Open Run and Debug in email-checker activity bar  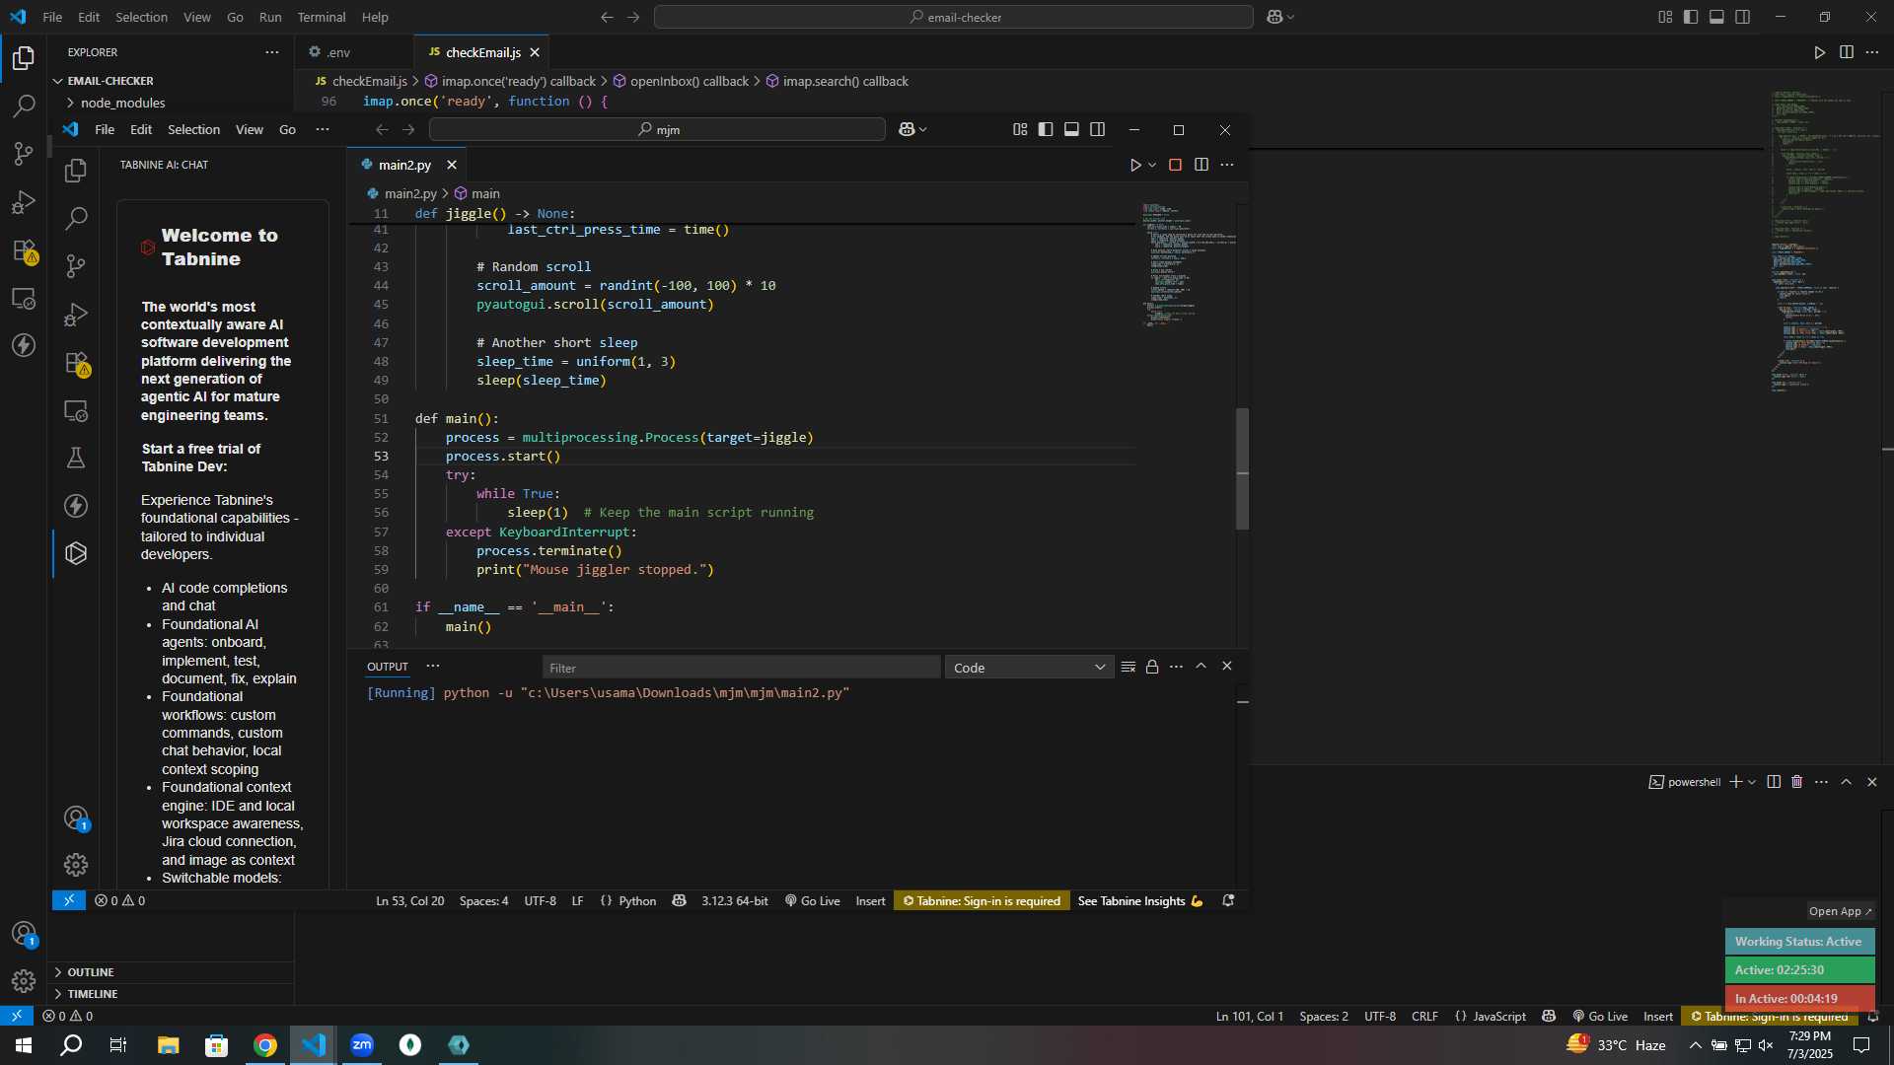tap(24, 202)
